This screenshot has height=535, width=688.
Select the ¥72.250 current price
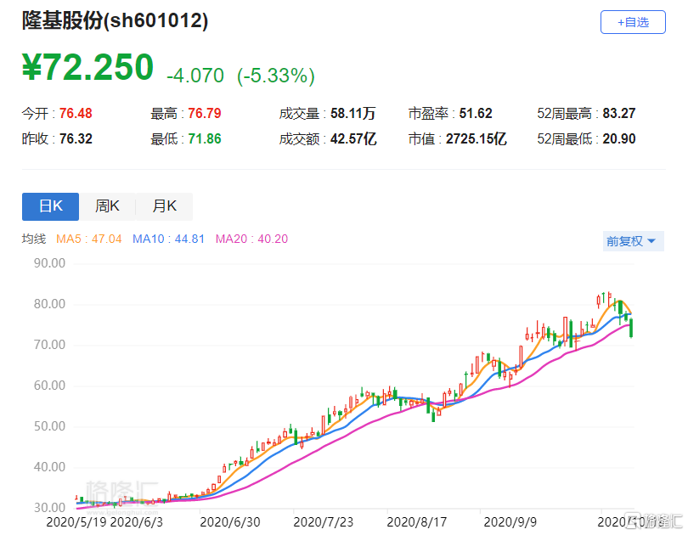pyautogui.click(x=87, y=67)
